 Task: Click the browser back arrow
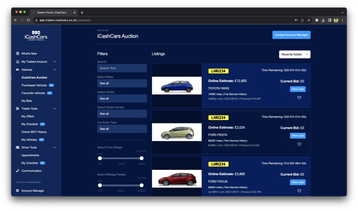(x=16, y=20)
